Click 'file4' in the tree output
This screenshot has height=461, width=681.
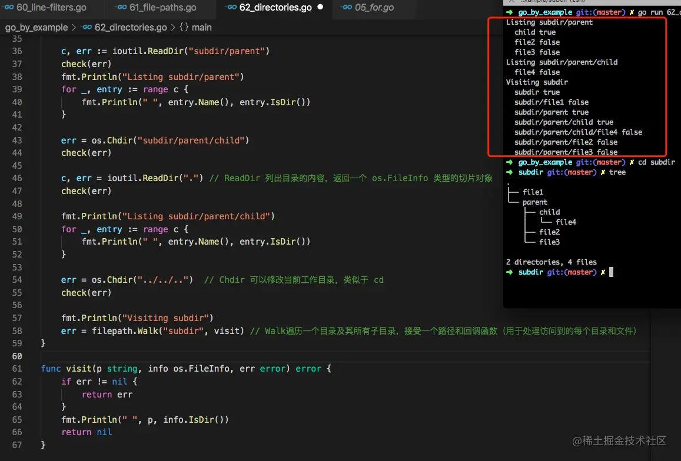[x=566, y=222]
